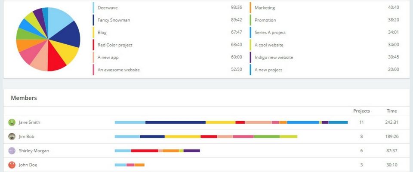The image size is (413, 172).
Task: Click Jim Bob's avatar icon
Action: click(12, 136)
